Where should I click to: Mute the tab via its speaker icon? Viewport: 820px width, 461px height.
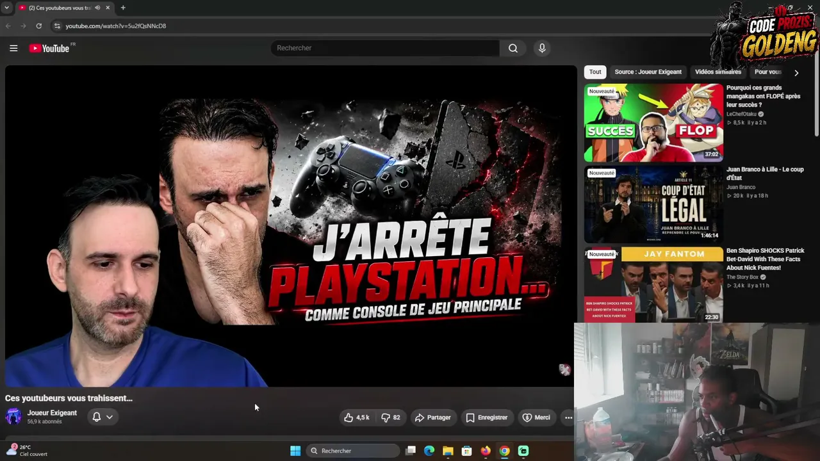tap(97, 8)
